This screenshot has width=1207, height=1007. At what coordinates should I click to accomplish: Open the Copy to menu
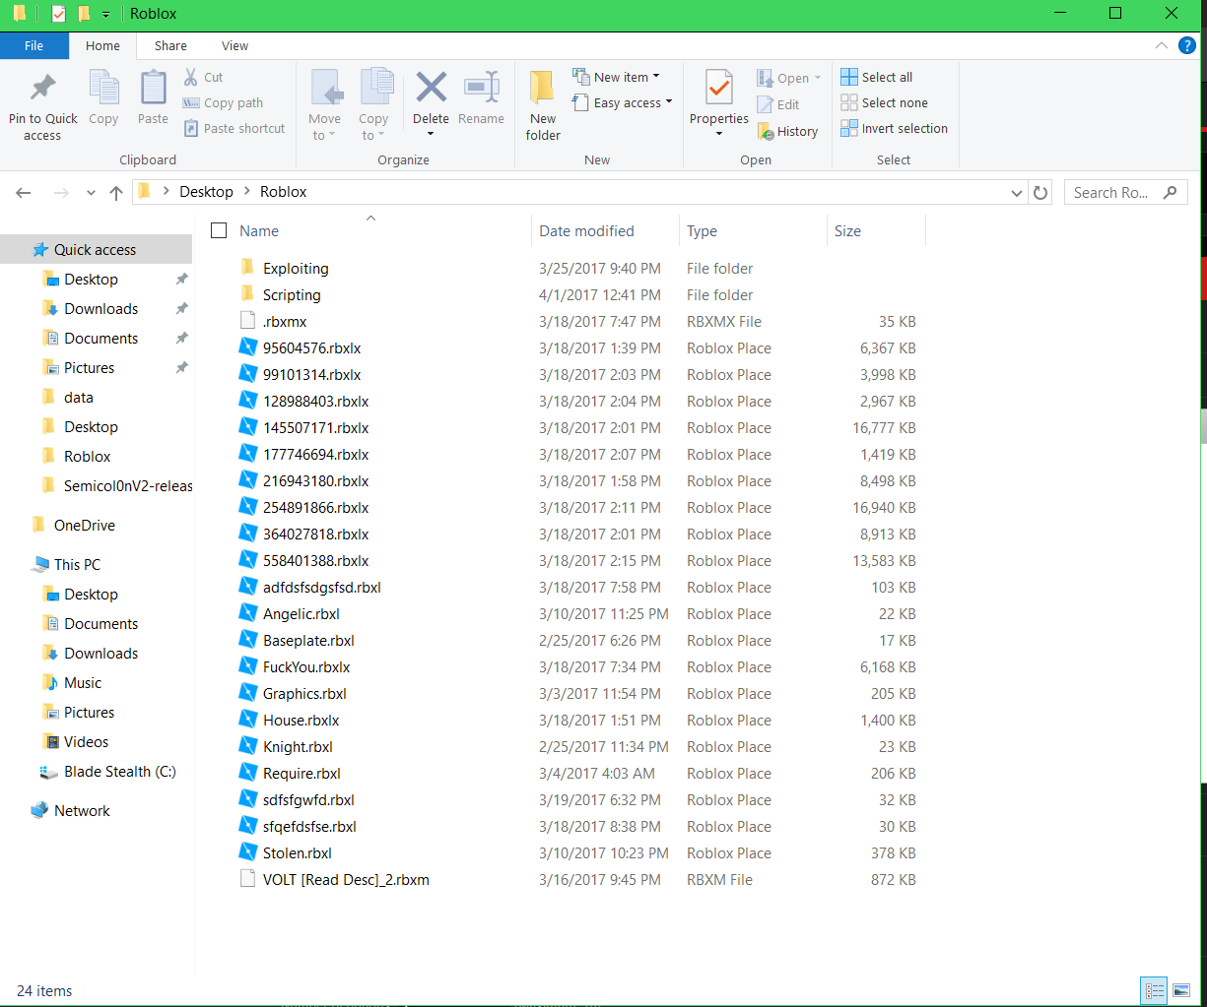(374, 106)
